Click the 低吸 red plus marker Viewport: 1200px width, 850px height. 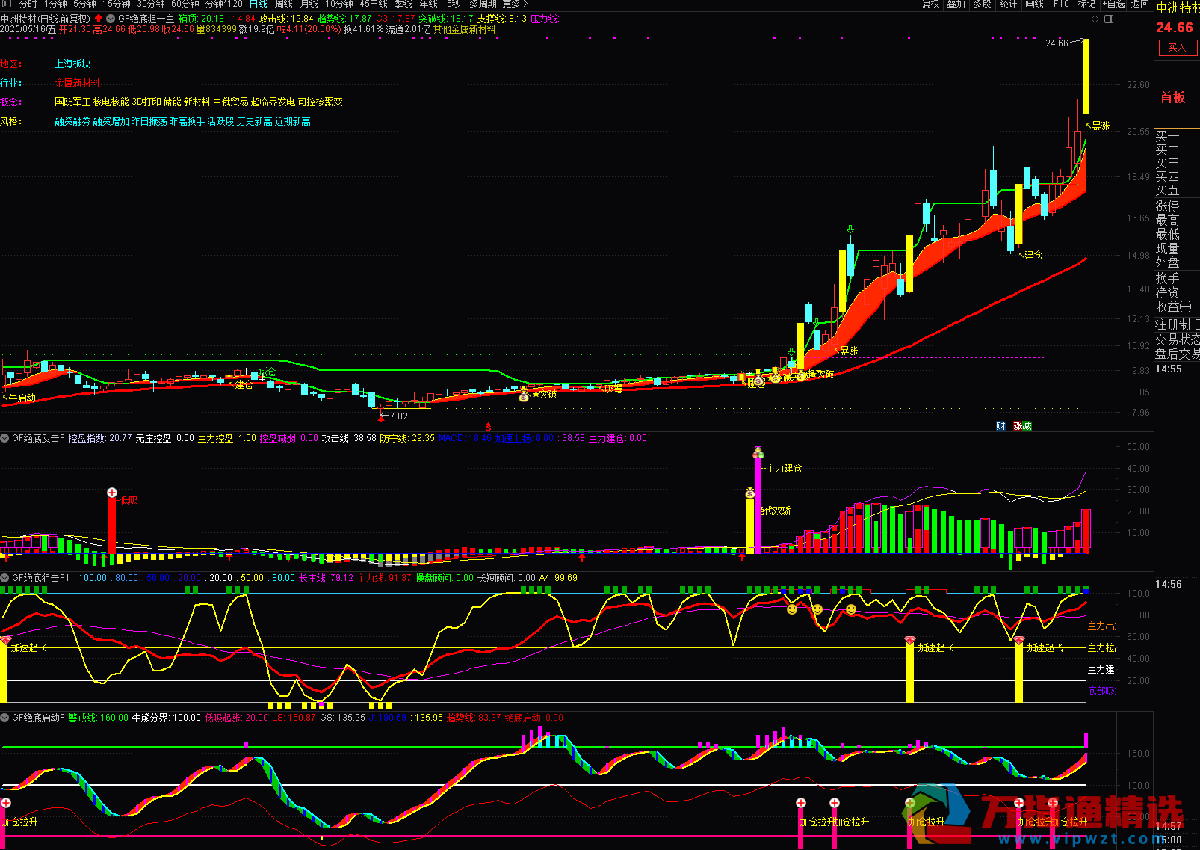112,493
